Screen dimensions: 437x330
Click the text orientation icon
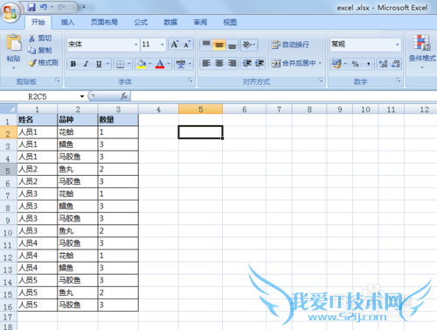tap(247, 45)
